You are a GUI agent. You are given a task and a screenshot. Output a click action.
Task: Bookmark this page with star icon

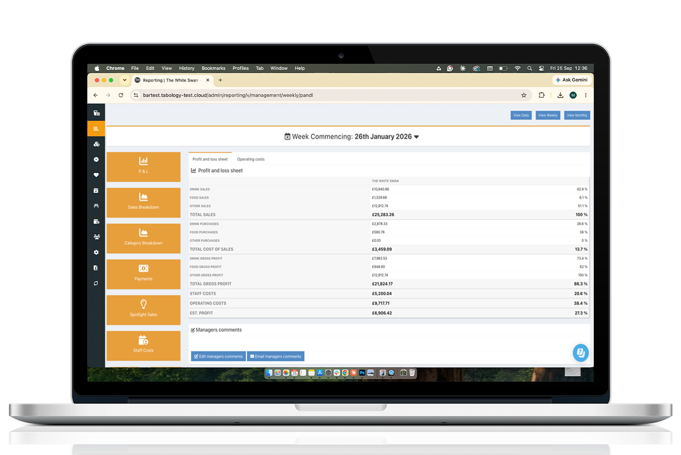point(524,95)
